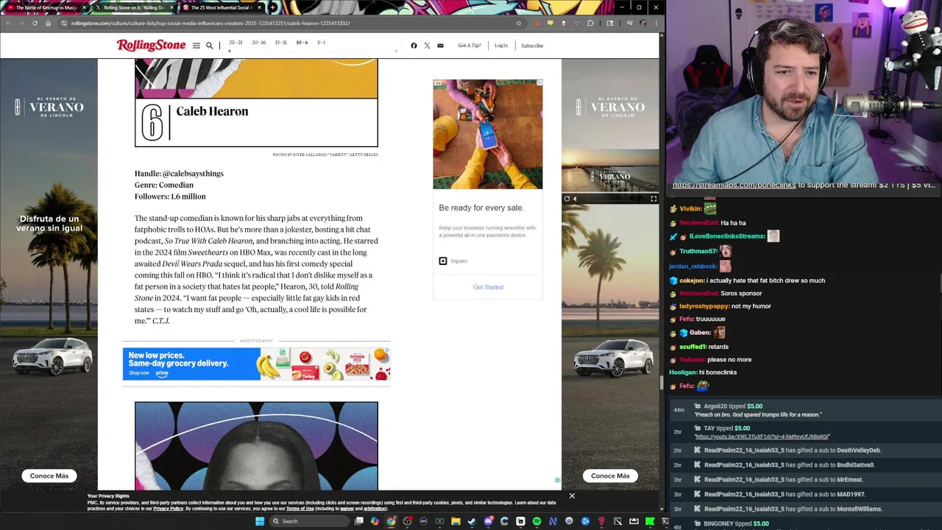This screenshot has width=942, height=530.
Task: Click the page vertical scrollbar thumb
Action: [x=662, y=383]
